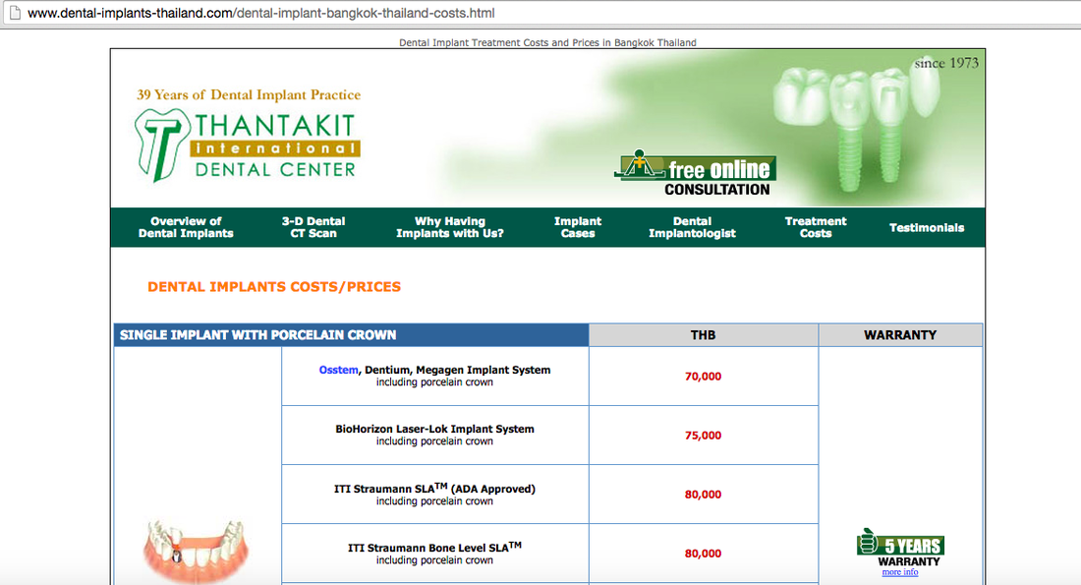The width and height of the screenshot is (1081, 585).
Task: Select the 75,000 price value
Action: (x=703, y=436)
